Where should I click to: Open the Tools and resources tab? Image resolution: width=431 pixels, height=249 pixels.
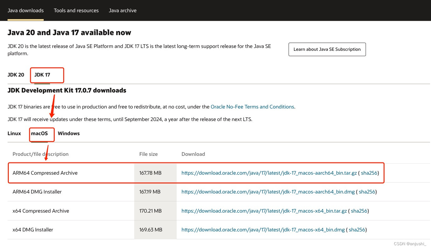click(x=76, y=10)
